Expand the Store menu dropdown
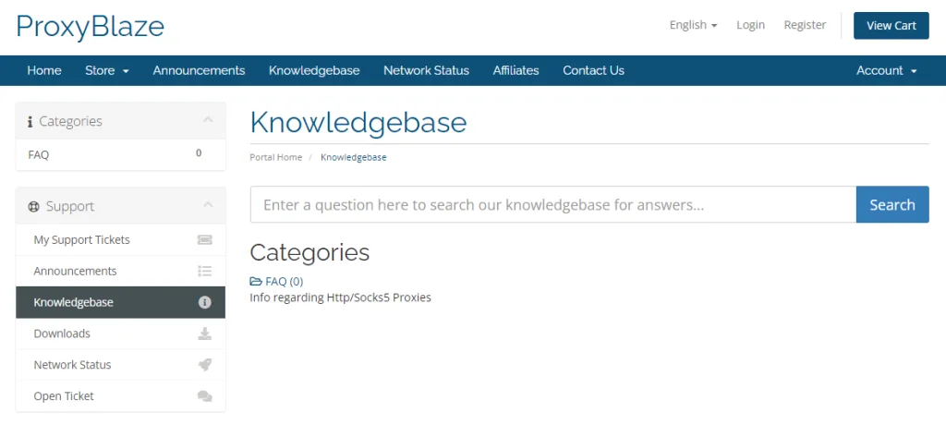This screenshot has width=946, height=425. 107,70
